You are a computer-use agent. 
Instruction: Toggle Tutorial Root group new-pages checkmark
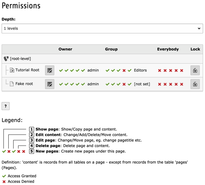[x=130, y=71]
